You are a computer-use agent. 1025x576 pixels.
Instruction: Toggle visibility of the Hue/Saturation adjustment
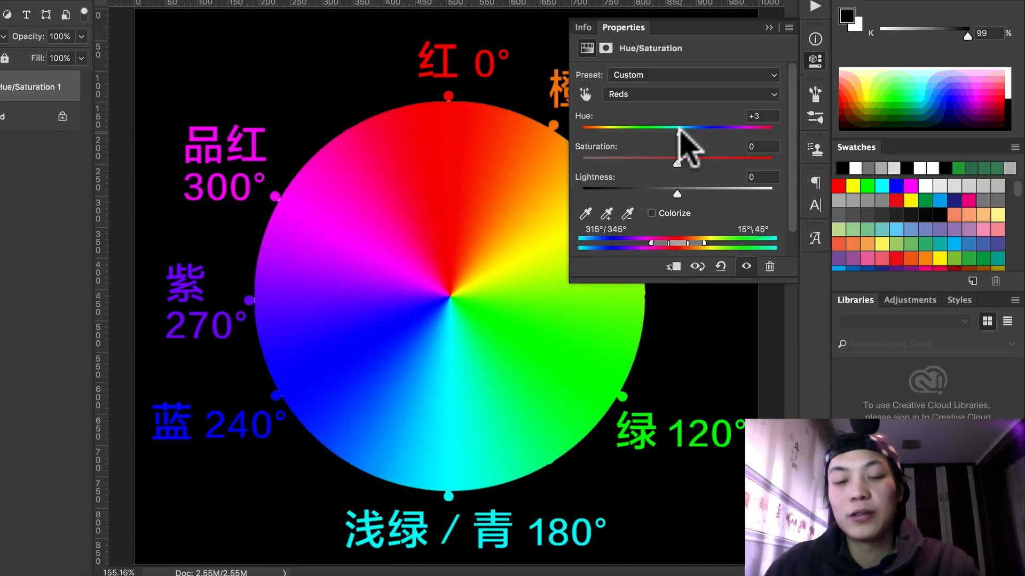(746, 266)
